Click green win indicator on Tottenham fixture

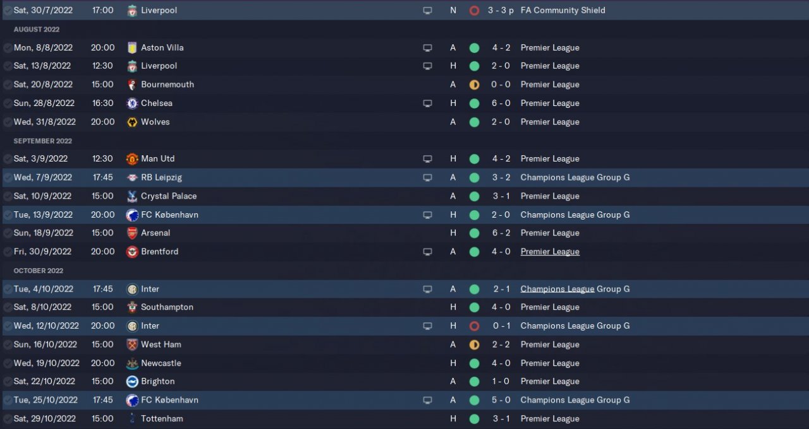coord(474,419)
